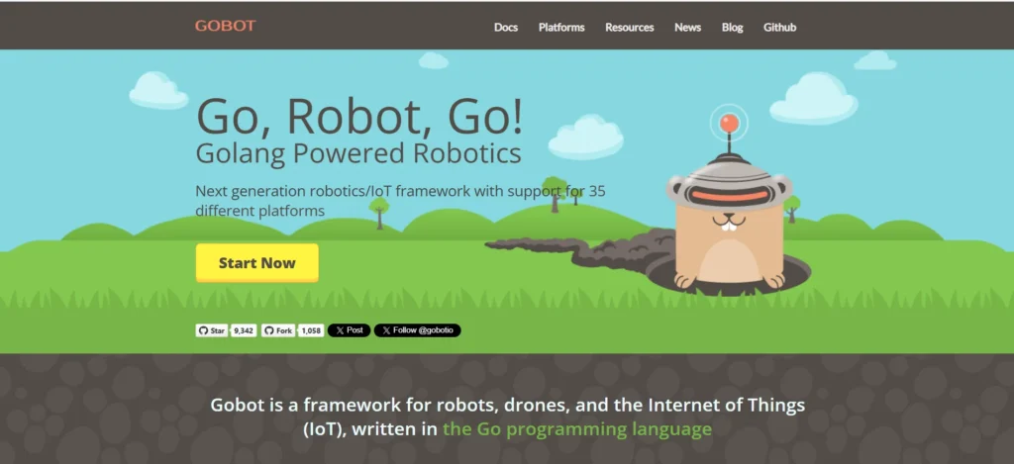Go to the News page
The width and height of the screenshot is (1014, 464).
(687, 27)
